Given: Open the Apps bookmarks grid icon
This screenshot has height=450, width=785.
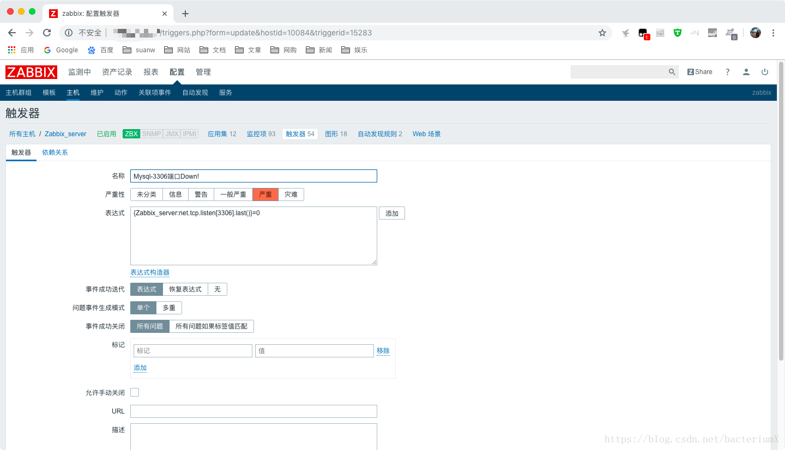Looking at the screenshot, I should click(x=11, y=50).
